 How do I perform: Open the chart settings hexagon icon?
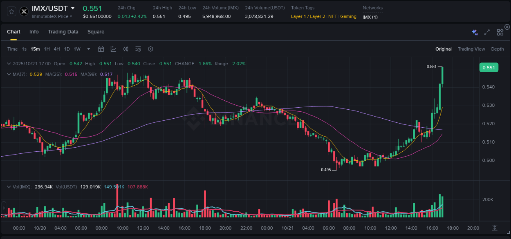(x=150, y=49)
